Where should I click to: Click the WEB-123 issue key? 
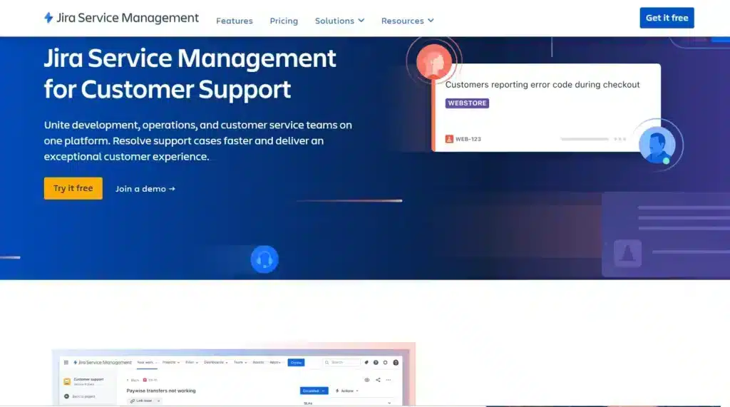[468, 139]
